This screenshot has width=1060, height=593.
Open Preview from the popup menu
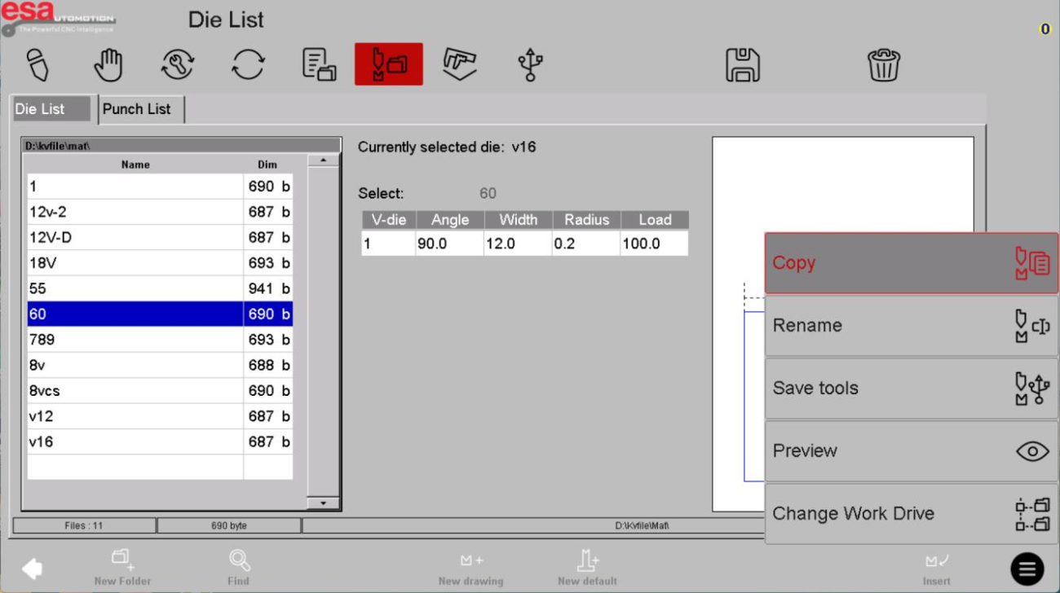coord(911,451)
